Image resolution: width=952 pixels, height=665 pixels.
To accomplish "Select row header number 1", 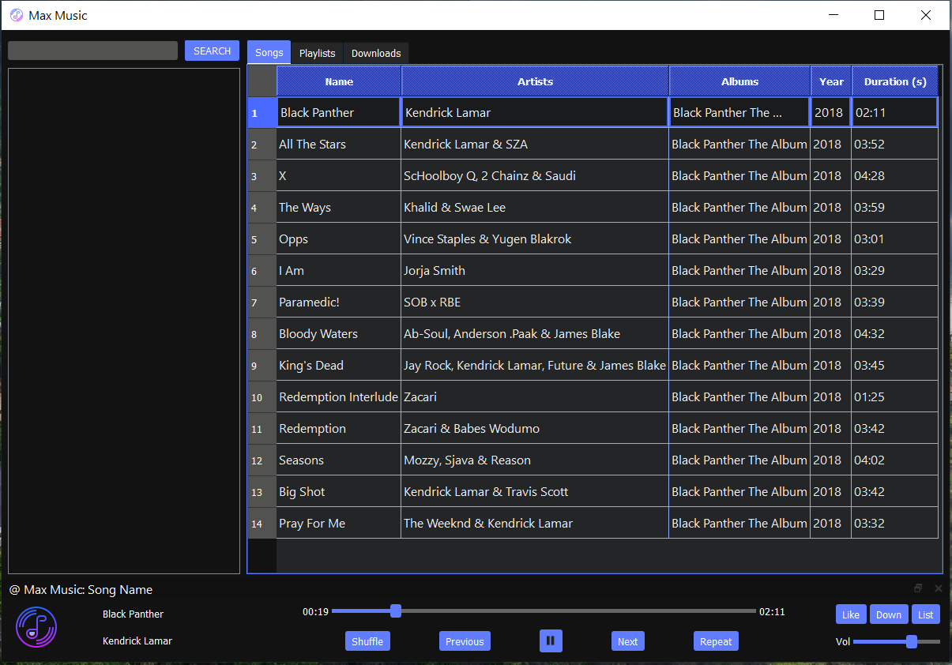I will coord(262,112).
